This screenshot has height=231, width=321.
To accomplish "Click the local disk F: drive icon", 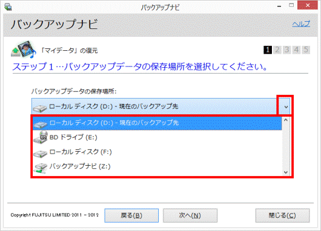I will (41, 154).
